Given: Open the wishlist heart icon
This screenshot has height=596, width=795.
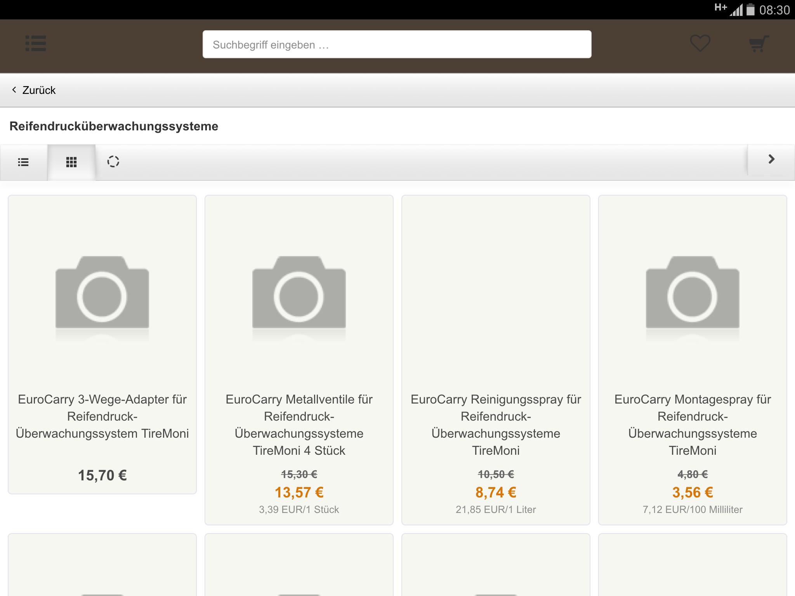Looking at the screenshot, I should coord(700,43).
